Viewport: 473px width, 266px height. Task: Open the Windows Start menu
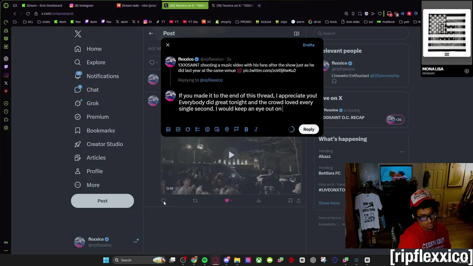coord(106,260)
